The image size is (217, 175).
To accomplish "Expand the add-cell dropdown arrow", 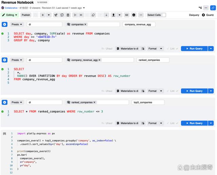I will (49, 15).
